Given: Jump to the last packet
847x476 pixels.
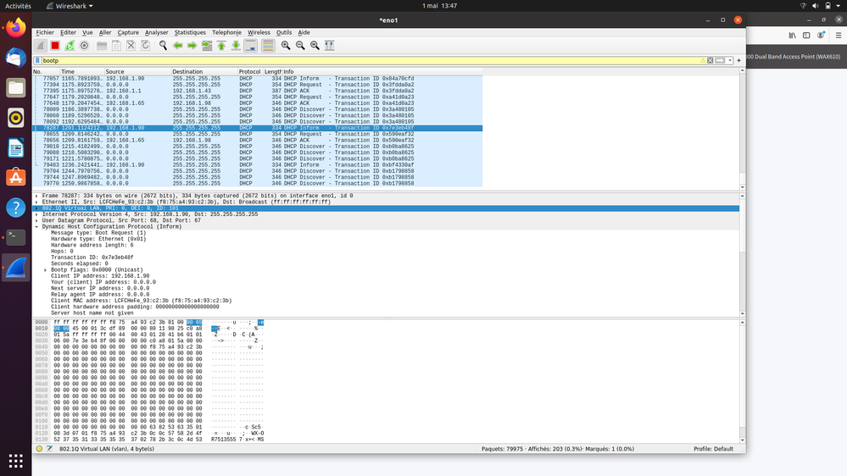Looking at the screenshot, I should [236, 46].
